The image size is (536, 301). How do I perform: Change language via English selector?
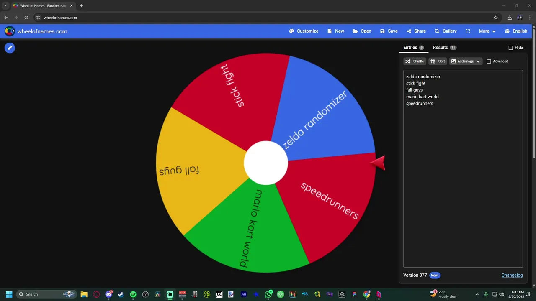tap(516, 31)
